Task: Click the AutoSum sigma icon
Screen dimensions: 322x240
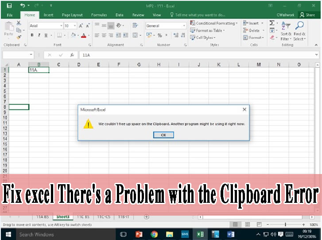Action: click(272, 23)
